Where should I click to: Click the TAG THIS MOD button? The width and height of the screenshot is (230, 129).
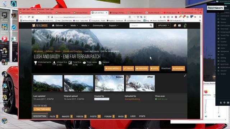click(42, 109)
